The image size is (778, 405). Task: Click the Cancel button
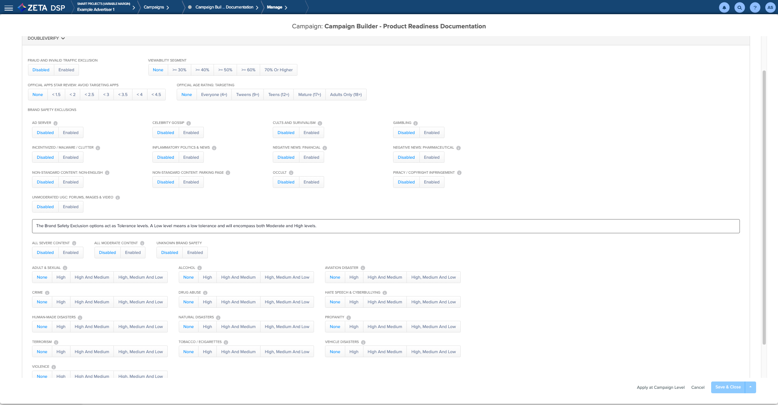[x=698, y=388]
